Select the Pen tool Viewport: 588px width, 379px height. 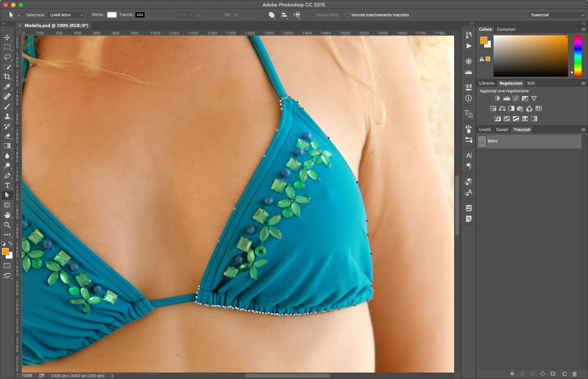click(7, 175)
